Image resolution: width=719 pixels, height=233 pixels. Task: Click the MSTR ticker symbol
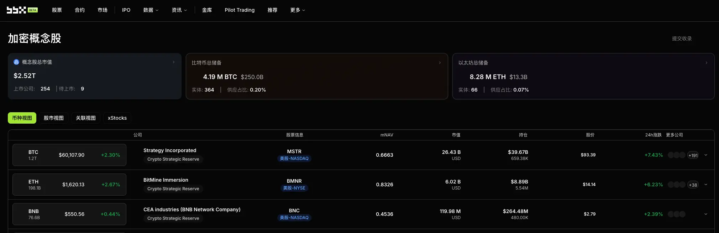pyautogui.click(x=294, y=151)
